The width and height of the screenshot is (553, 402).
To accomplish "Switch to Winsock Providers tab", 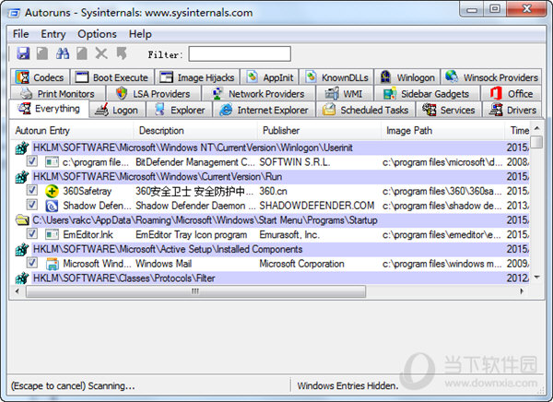I will [x=491, y=77].
